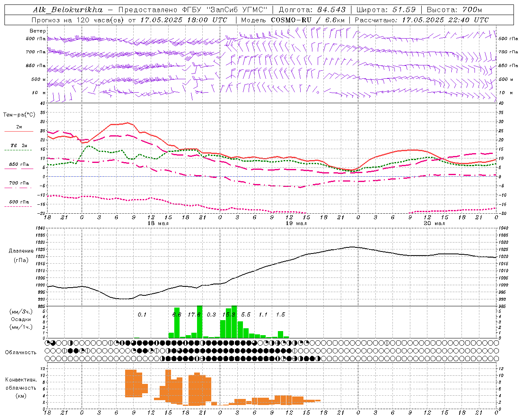The image size is (520, 416).
Task: Click the '6.6' precipitation total
Action: pyautogui.click(x=177, y=314)
